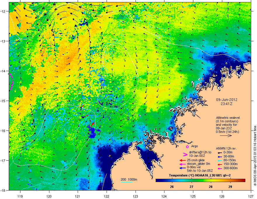Viewport: 257px width, 199px height.
Task: Click the ANMN 12h av. heading
Action: (x=226, y=148)
